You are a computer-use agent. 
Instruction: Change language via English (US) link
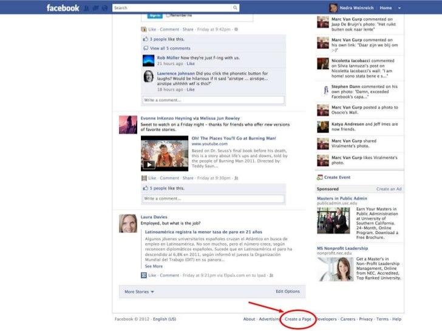(165, 319)
